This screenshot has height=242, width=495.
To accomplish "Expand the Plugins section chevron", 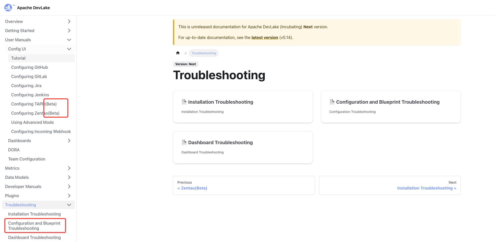I will click(x=69, y=196).
